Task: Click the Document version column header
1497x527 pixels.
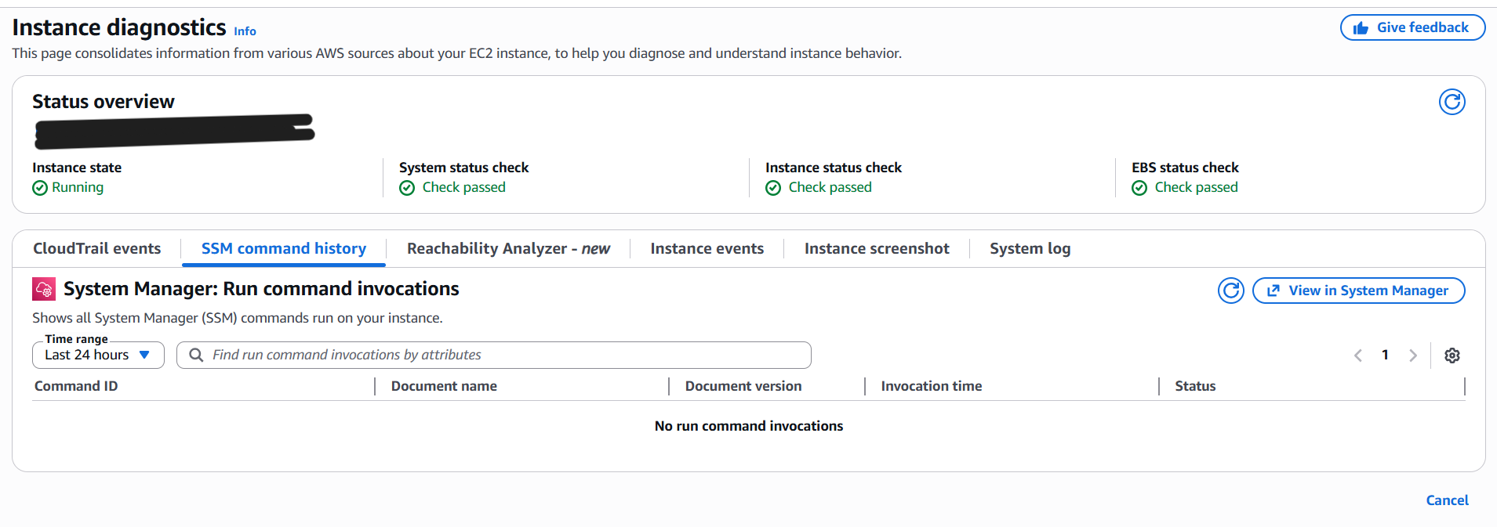Action: [743, 386]
